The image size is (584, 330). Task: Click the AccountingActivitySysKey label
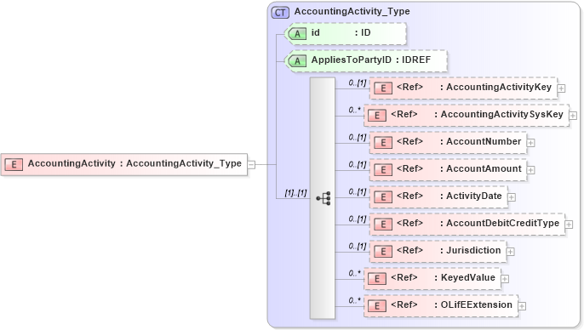[x=501, y=114]
